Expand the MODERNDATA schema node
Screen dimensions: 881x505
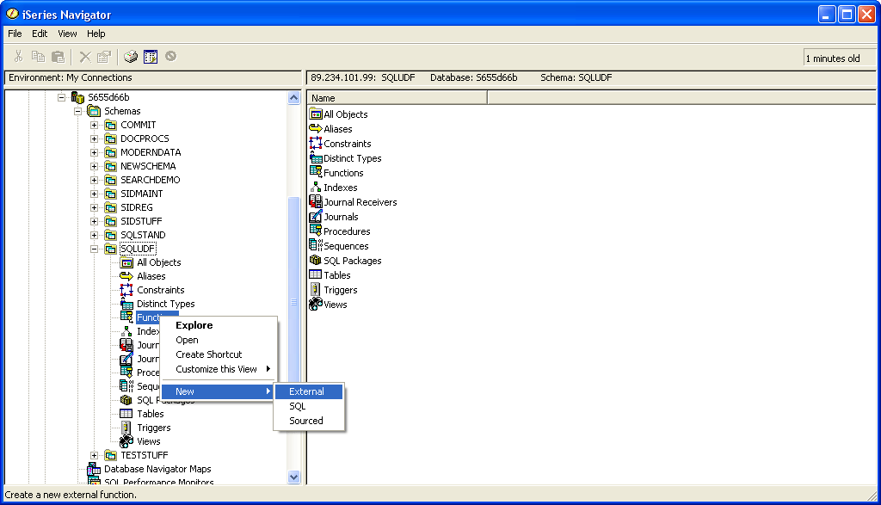95,152
